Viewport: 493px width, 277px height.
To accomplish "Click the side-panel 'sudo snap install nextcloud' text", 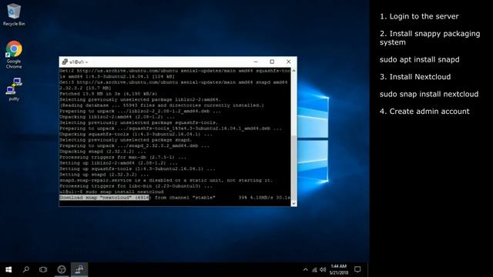I will [x=429, y=94].
